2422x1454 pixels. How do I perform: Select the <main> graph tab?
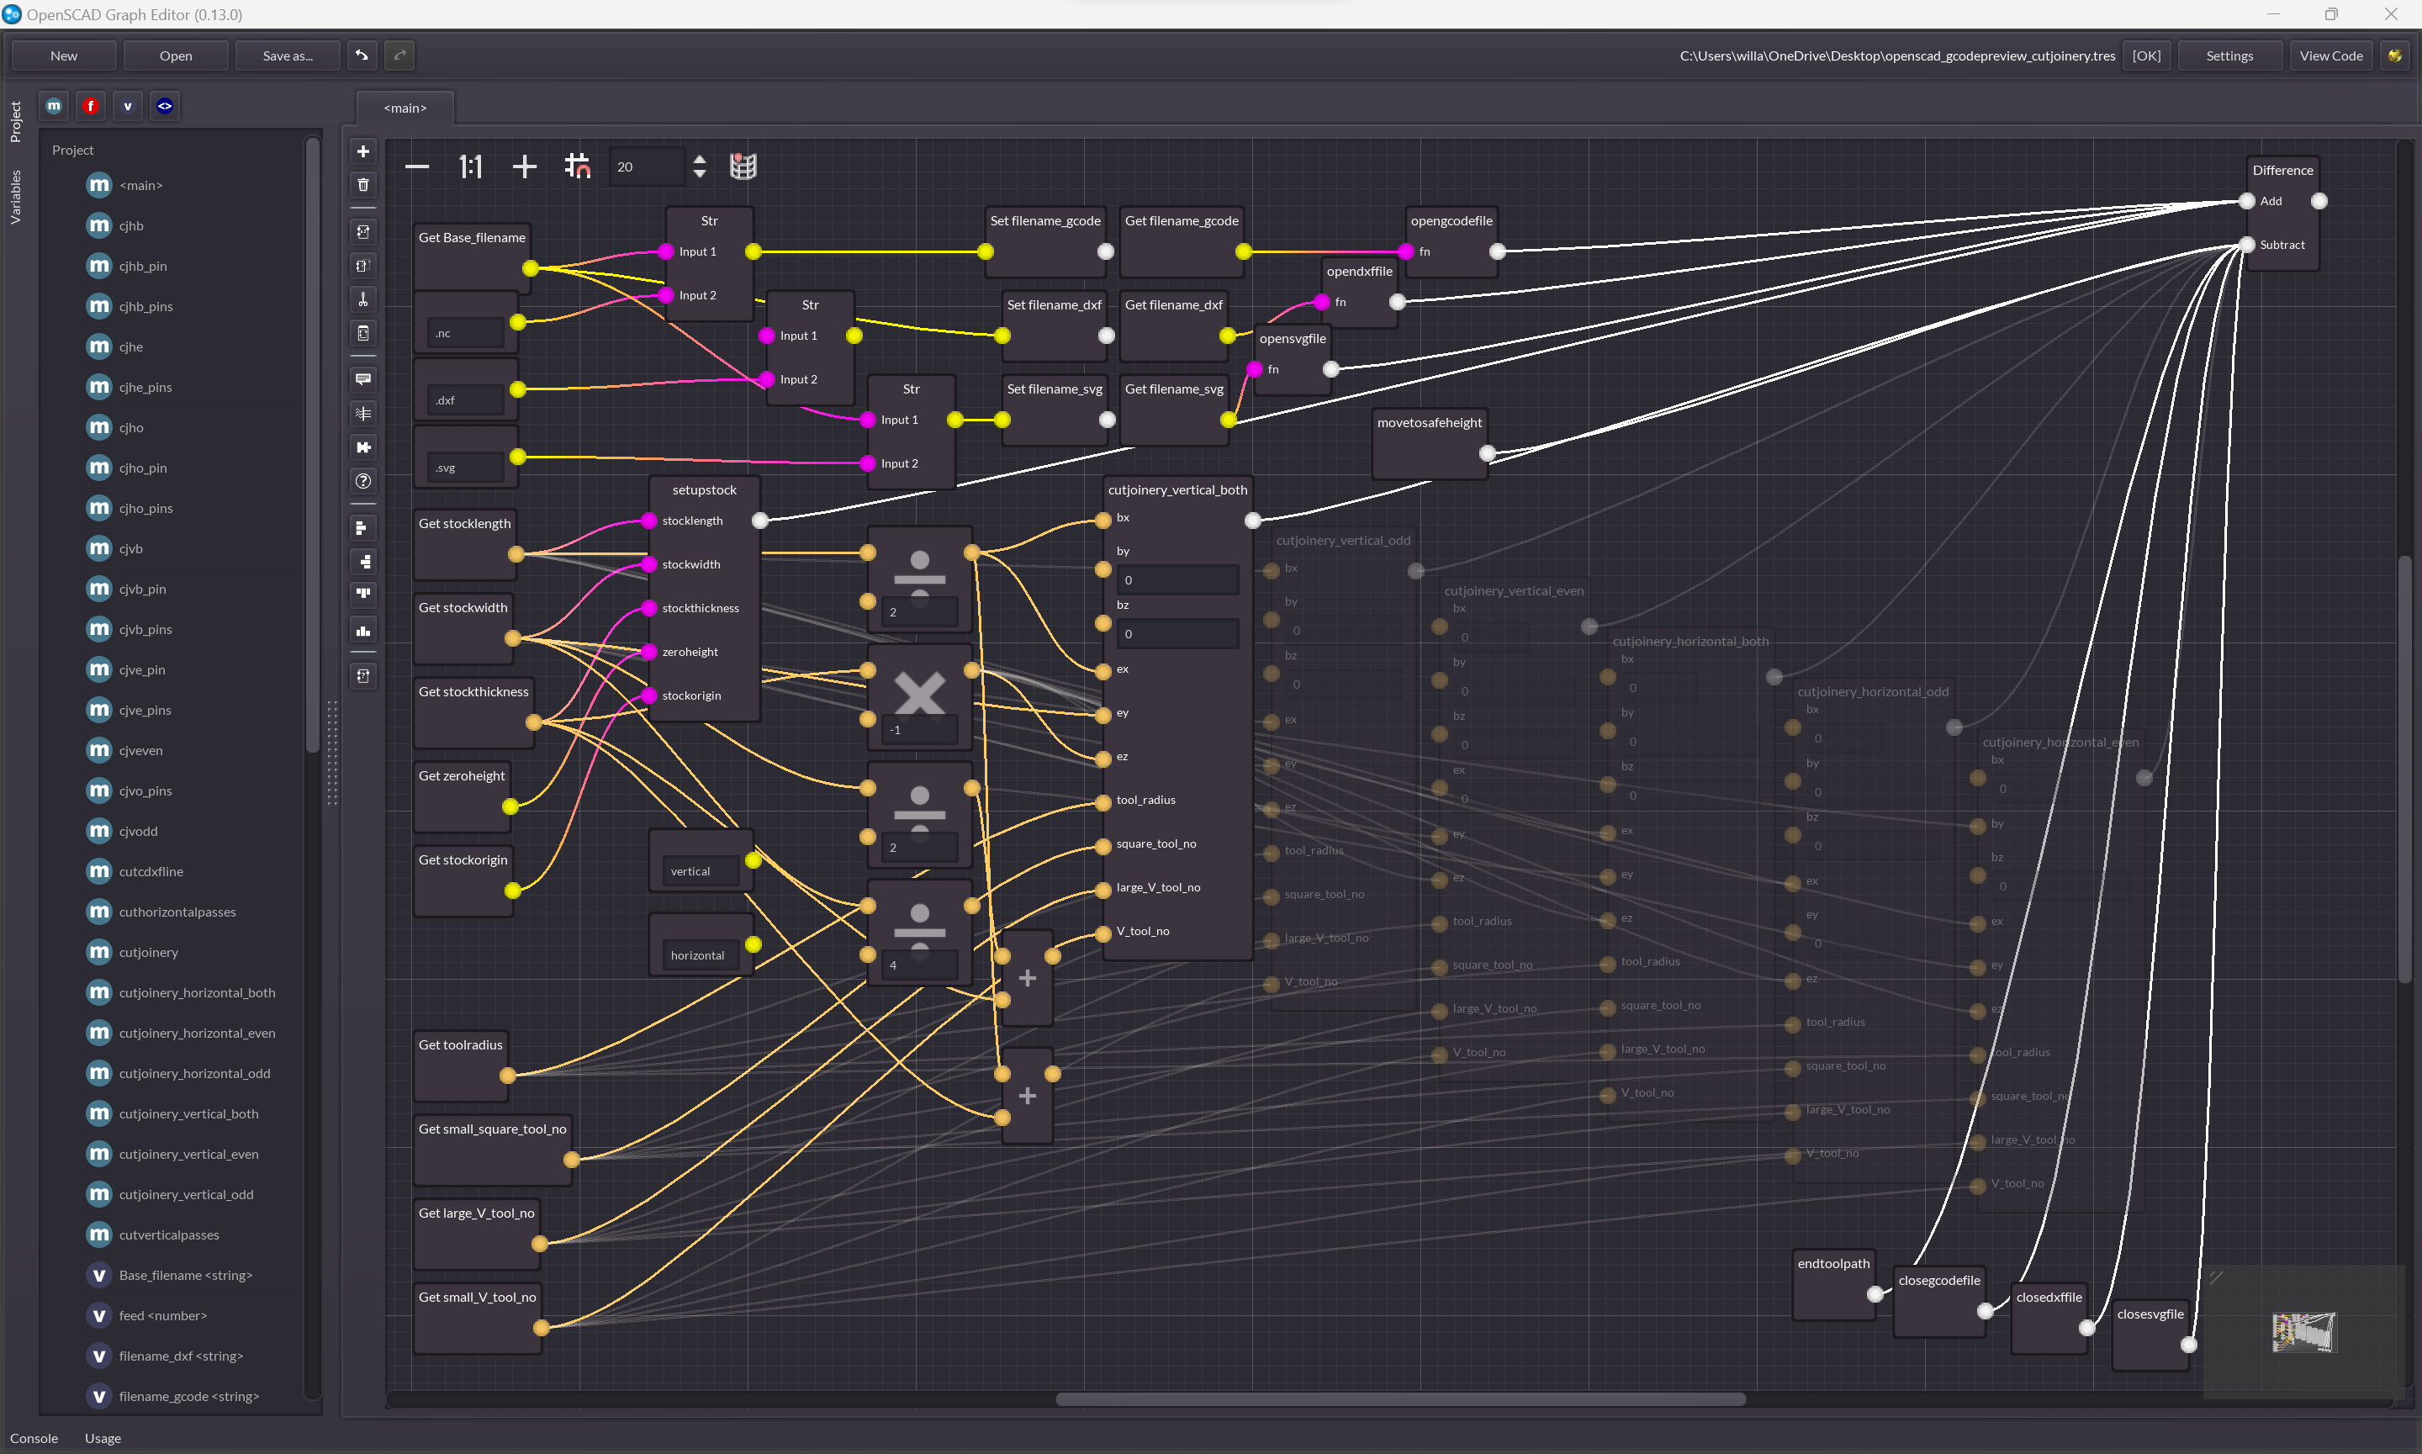pyautogui.click(x=405, y=108)
